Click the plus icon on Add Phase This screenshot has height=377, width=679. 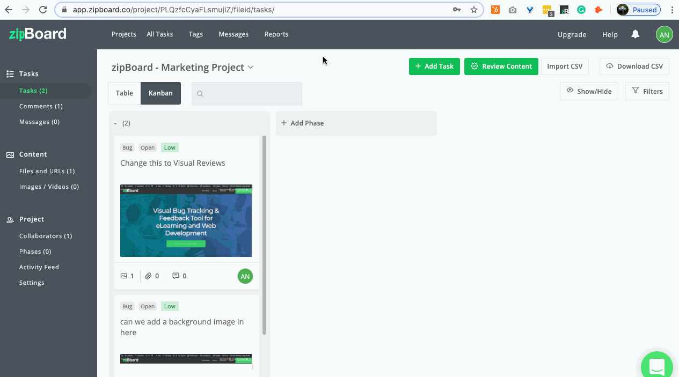(x=284, y=123)
